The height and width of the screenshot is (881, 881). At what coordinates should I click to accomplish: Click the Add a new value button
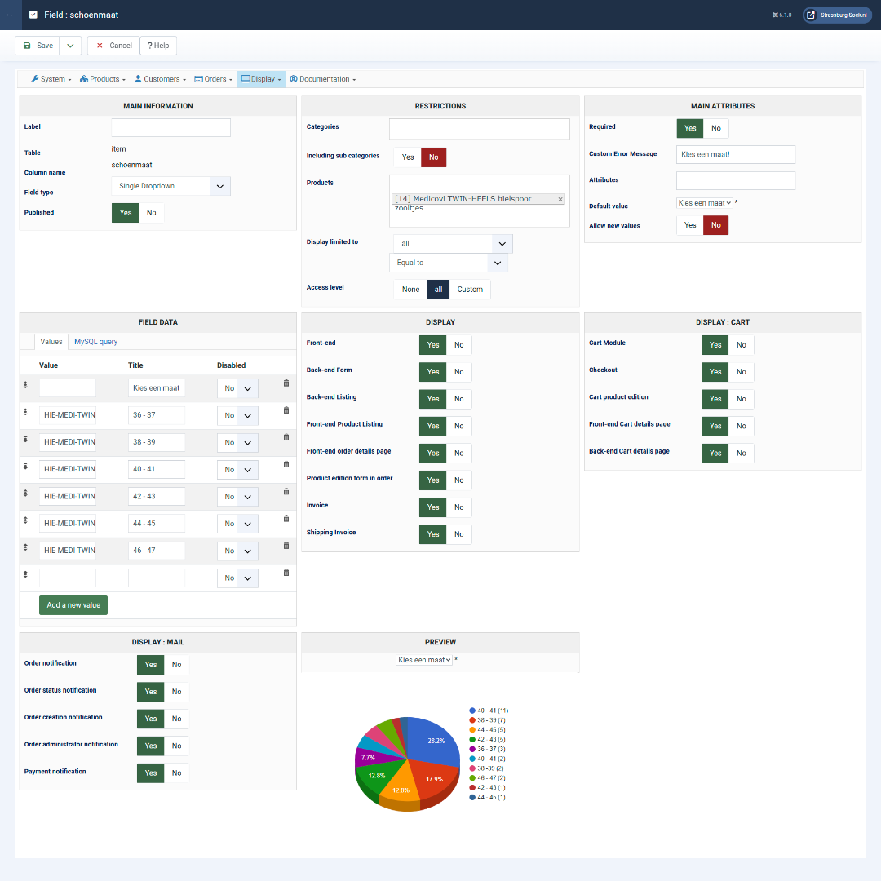click(x=73, y=605)
